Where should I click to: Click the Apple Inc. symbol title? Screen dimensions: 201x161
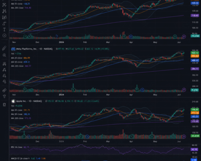(x=29, y=101)
